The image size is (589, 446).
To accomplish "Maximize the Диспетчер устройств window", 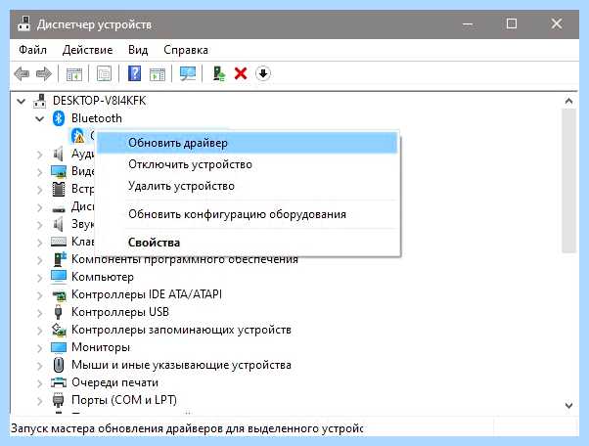I will [512, 24].
